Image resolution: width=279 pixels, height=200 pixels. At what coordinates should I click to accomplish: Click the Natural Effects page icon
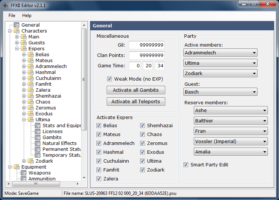pos(37,143)
